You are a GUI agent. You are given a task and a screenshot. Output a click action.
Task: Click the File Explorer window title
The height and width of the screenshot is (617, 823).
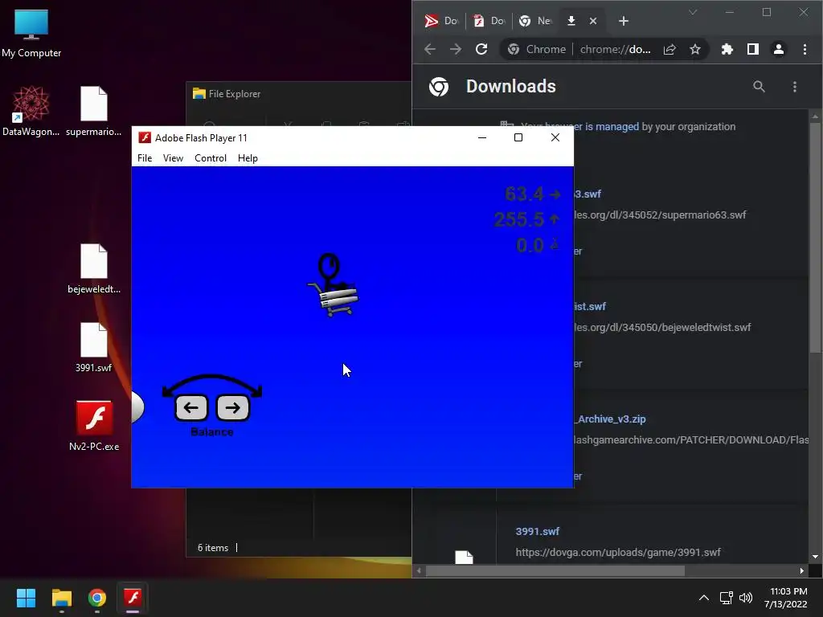tap(234, 94)
